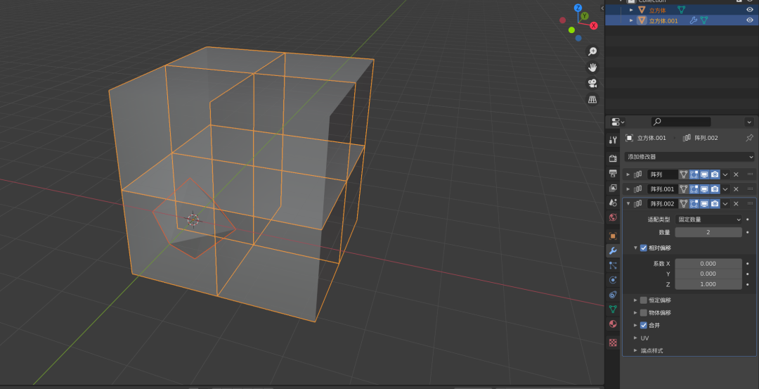Image resolution: width=759 pixels, height=389 pixels.
Task: Open the Object Constraints properties tab
Action: [x=613, y=294]
